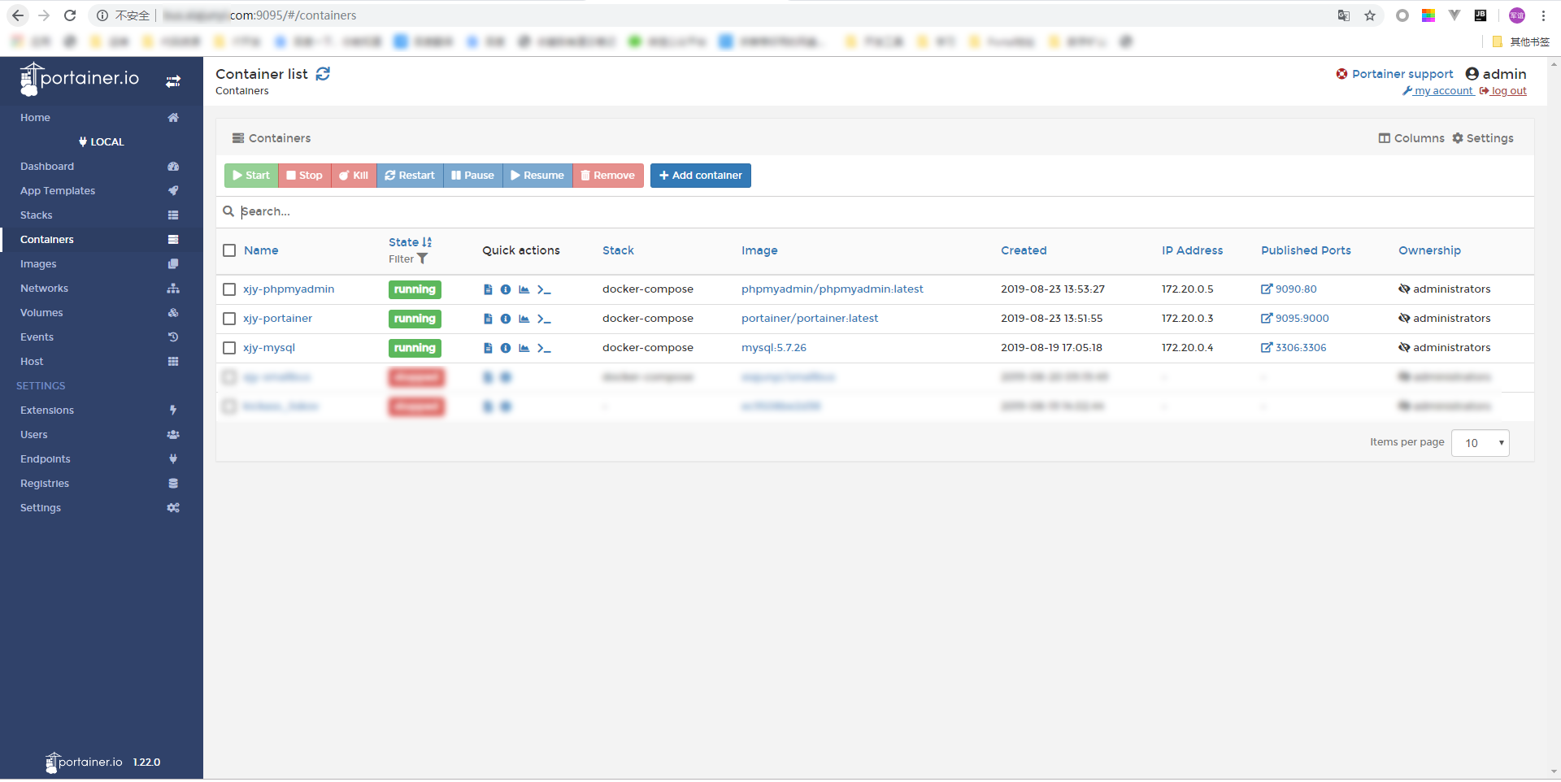Open logs icon for xjy-portainer
The image size is (1561, 782).
tap(488, 319)
